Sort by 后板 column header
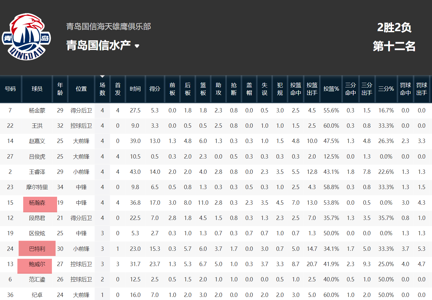 pyautogui.click(x=188, y=89)
